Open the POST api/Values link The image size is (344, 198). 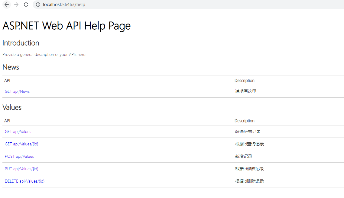(19, 157)
